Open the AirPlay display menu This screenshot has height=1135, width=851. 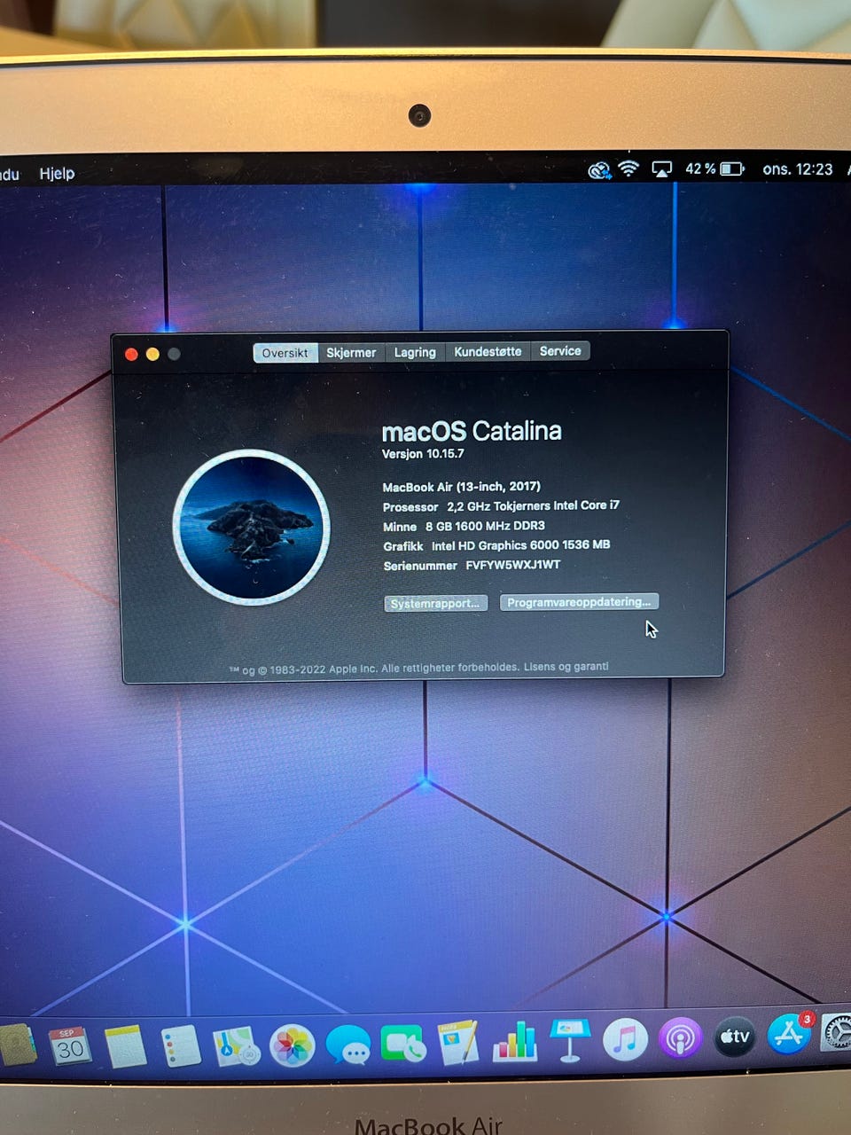click(x=661, y=168)
